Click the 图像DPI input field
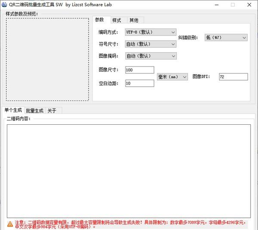Screen dimensions: 258x230 pyautogui.click(x=233, y=77)
